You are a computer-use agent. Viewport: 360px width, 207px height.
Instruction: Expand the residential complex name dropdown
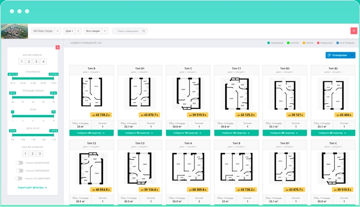[x=58, y=31]
